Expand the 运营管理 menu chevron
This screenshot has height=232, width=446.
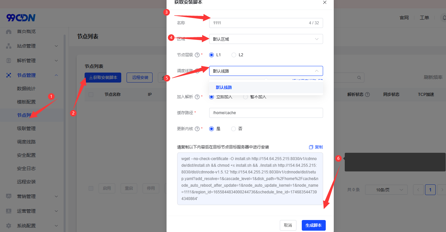tap(56, 211)
